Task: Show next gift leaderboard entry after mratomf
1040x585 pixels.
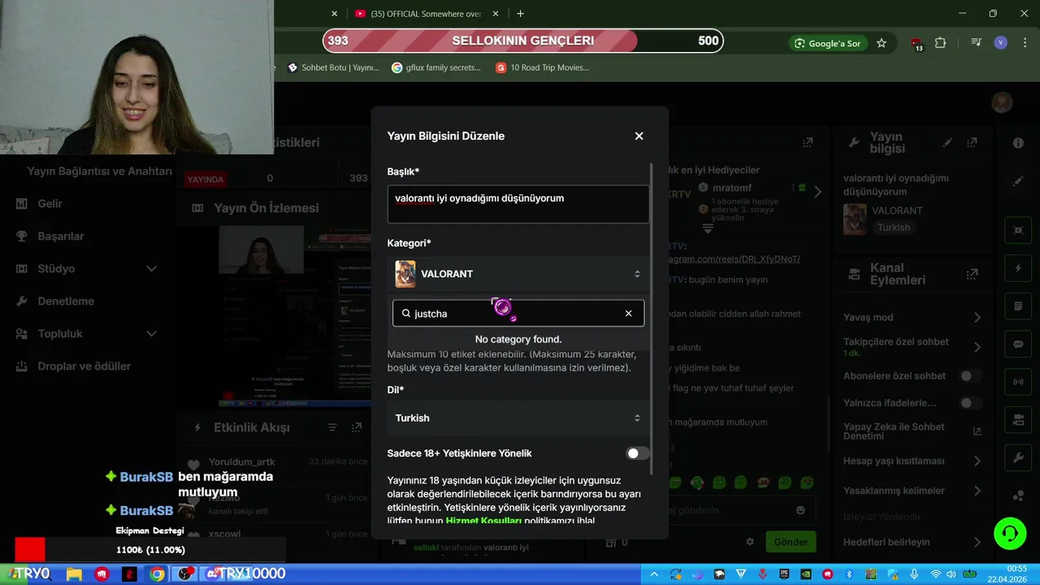Action: (x=817, y=193)
